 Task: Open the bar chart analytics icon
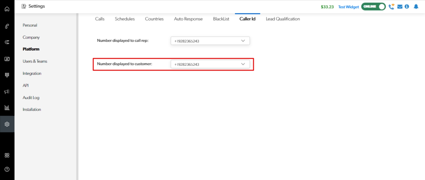pyautogui.click(x=7, y=108)
